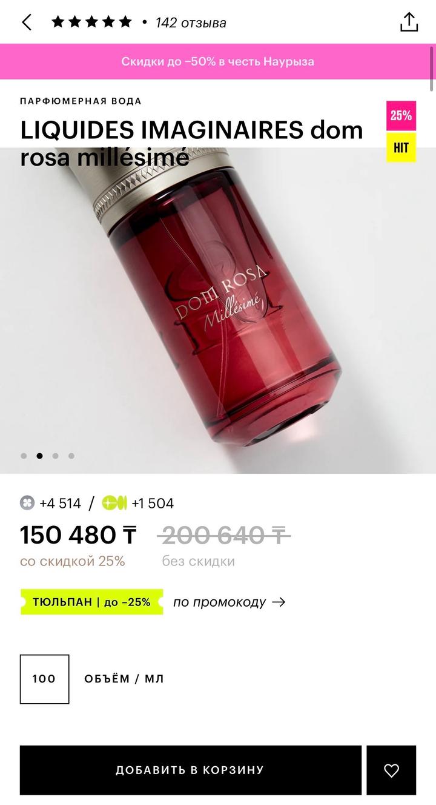Screen dimensions: 436x805
Task: Tap the grey clover bonus points icon
Action: point(27,503)
